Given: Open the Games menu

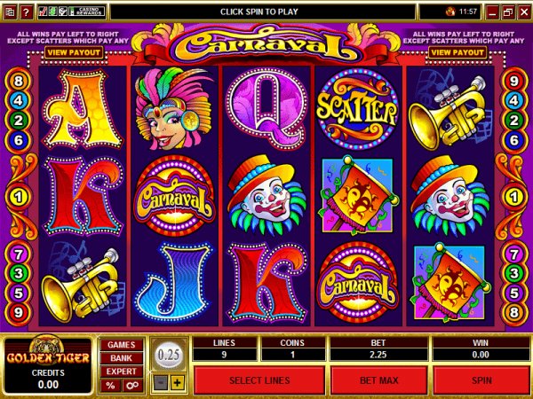Looking at the screenshot, I should point(122,345).
